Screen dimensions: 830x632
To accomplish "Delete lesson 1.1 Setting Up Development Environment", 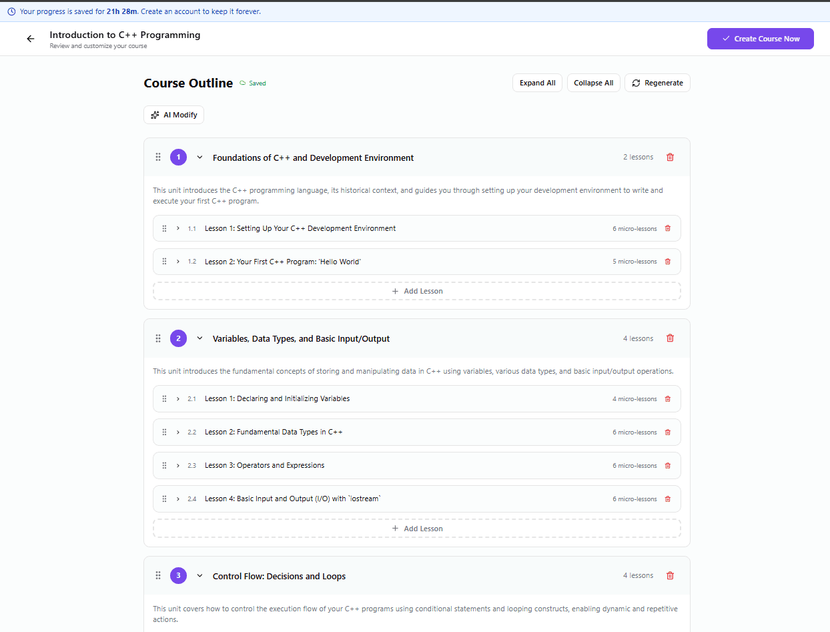I will point(667,228).
